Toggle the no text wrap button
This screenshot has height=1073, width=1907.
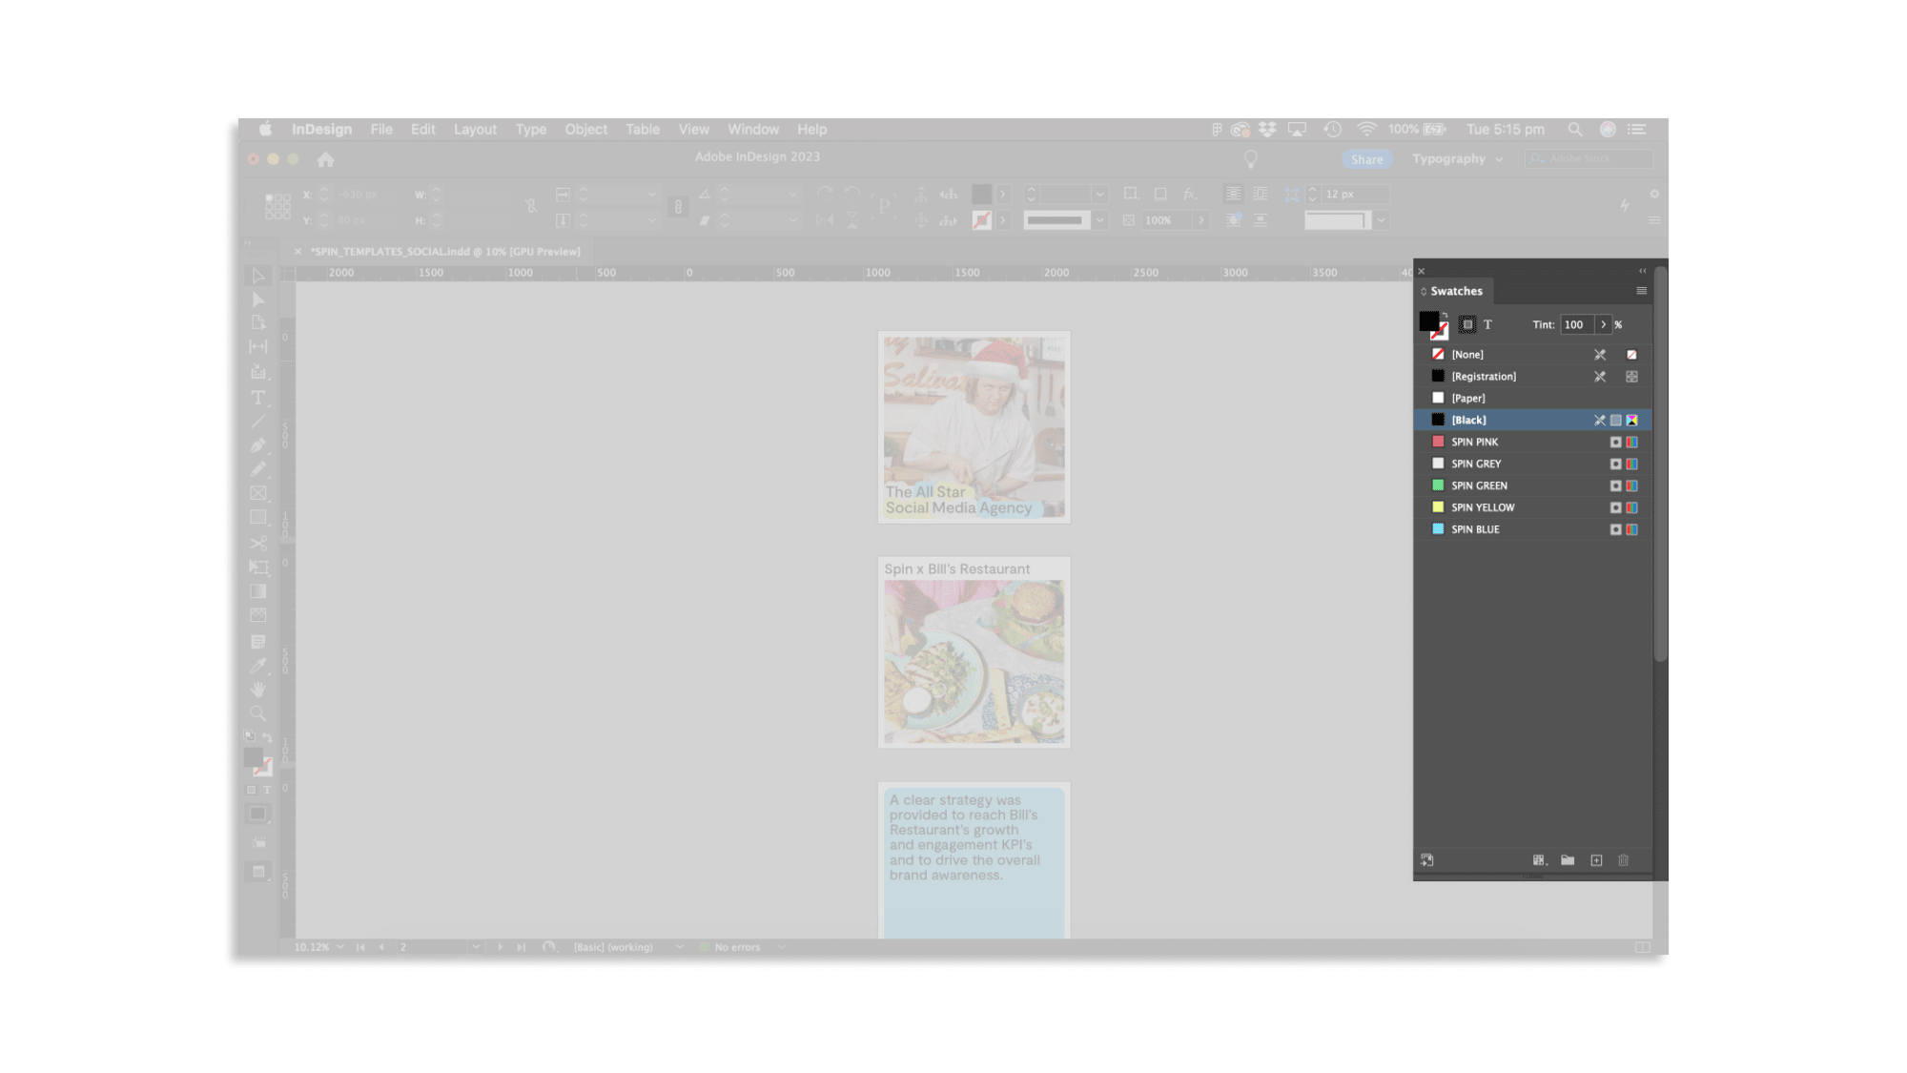[x=1233, y=194]
